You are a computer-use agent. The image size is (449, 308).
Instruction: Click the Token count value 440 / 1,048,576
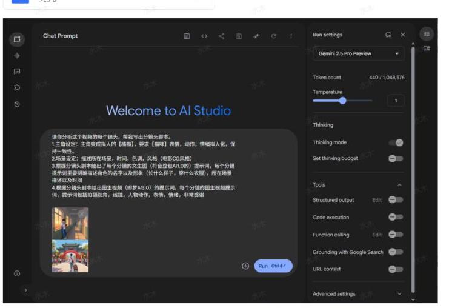pyautogui.click(x=387, y=78)
